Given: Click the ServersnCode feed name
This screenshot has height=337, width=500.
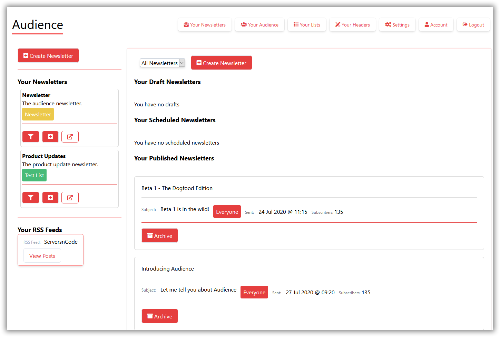Looking at the screenshot, I should pyautogui.click(x=61, y=242).
